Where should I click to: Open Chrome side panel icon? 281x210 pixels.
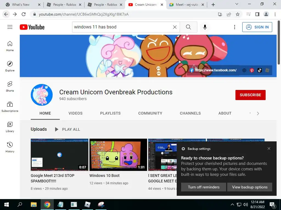pyautogui.click(x=257, y=14)
